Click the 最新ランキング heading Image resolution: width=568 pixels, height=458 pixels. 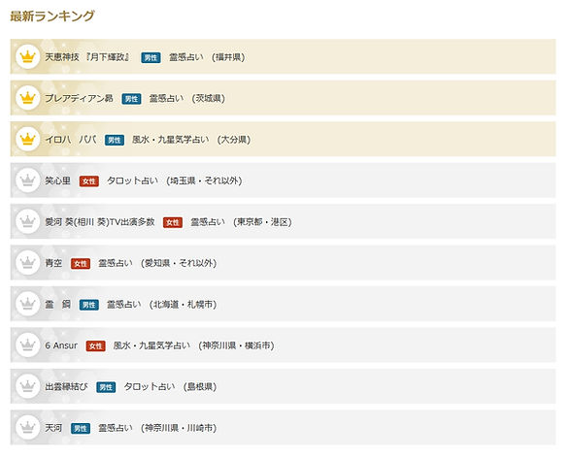click(52, 16)
